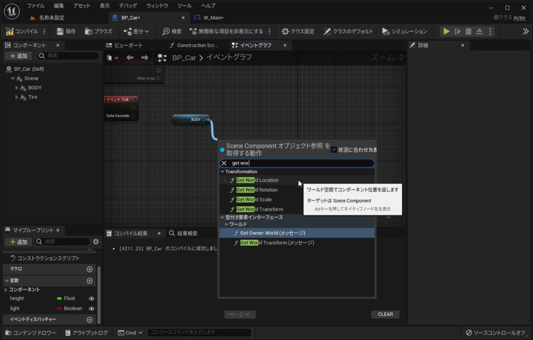This screenshot has width=533, height=340.
Task: Click the green Float type swatch
Action: (x=59, y=298)
